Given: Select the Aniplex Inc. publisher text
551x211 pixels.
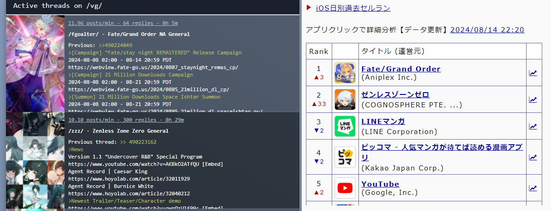Looking at the screenshot, I should (389, 78).
